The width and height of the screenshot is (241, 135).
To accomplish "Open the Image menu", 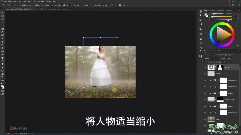I will coord(14,1).
